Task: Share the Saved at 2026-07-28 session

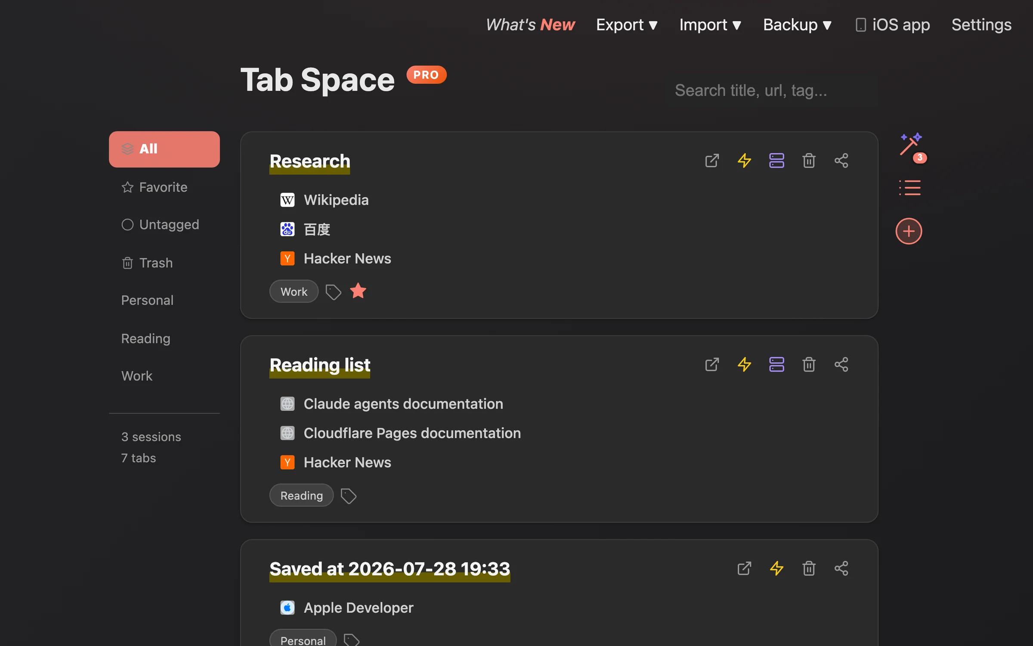Action: 841,568
